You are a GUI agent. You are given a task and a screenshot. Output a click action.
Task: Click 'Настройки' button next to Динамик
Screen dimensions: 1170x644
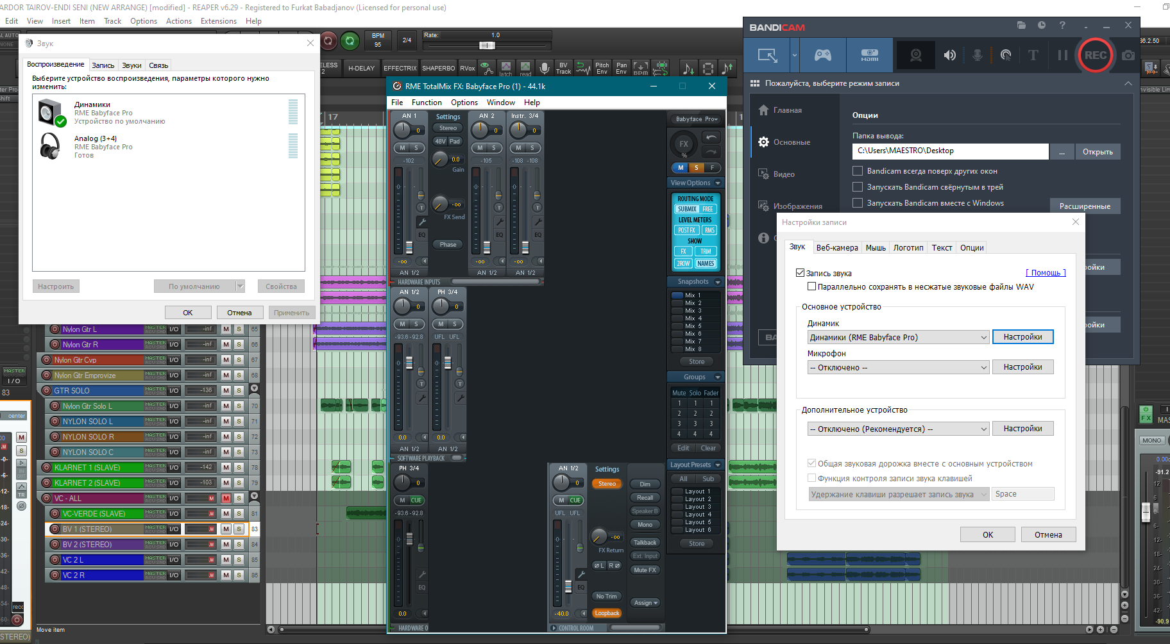[x=1022, y=337]
